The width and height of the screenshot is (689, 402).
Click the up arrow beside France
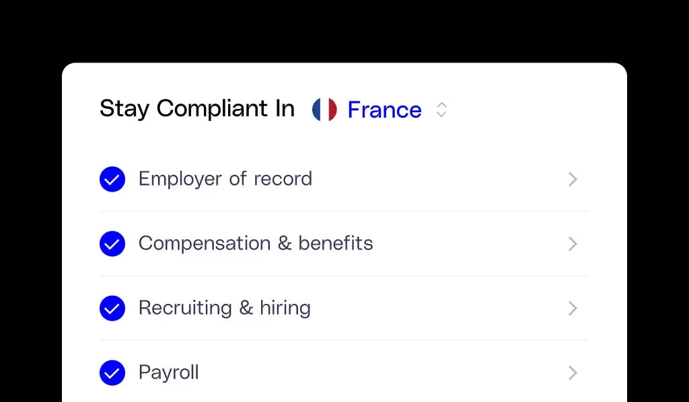(x=441, y=105)
